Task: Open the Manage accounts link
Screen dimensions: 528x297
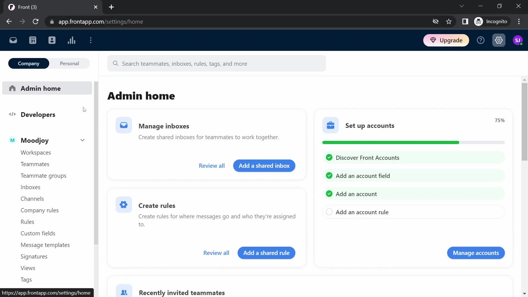Action: pos(476,253)
